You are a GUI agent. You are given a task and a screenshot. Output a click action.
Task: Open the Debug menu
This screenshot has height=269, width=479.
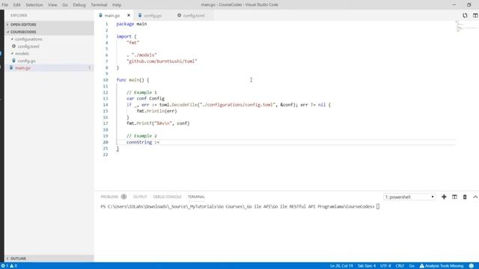(79, 5)
